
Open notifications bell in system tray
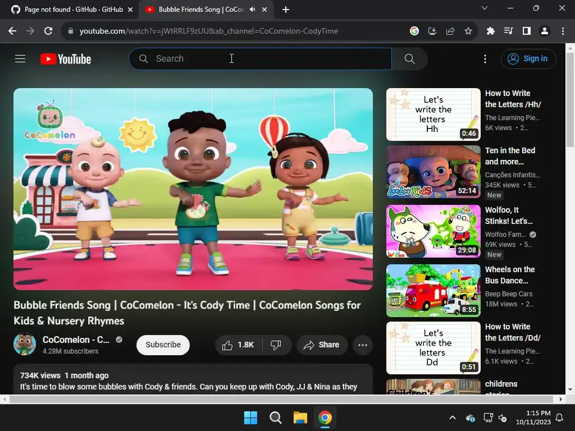point(560,418)
